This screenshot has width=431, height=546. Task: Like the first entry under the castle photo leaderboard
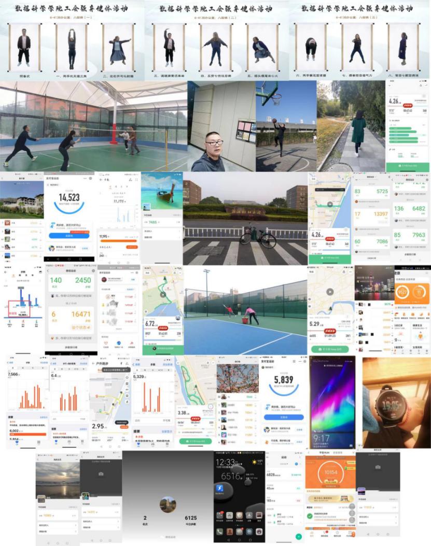point(41,222)
